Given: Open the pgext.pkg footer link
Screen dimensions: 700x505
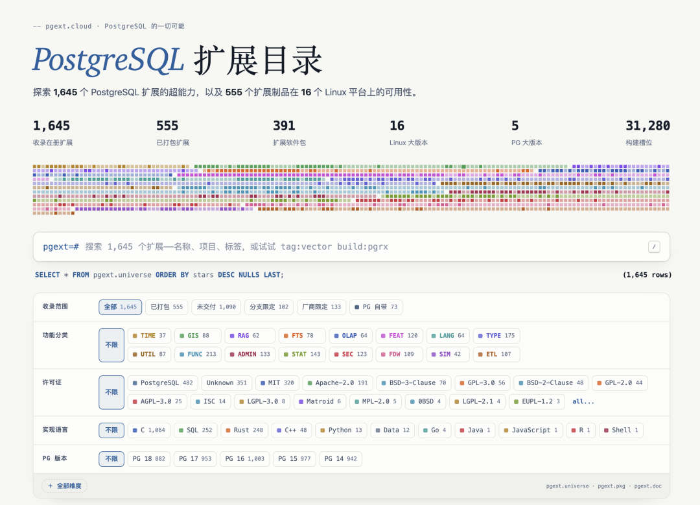Looking at the screenshot, I should click(611, 486).
